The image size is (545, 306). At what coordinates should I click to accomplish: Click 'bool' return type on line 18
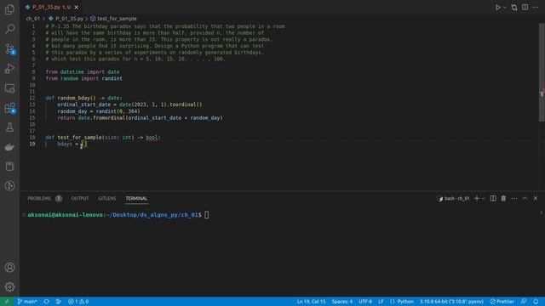pyautogui.click(x=152, y=138)
